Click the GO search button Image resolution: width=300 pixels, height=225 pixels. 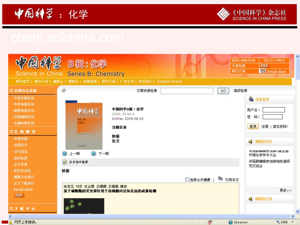coord(223,91)
